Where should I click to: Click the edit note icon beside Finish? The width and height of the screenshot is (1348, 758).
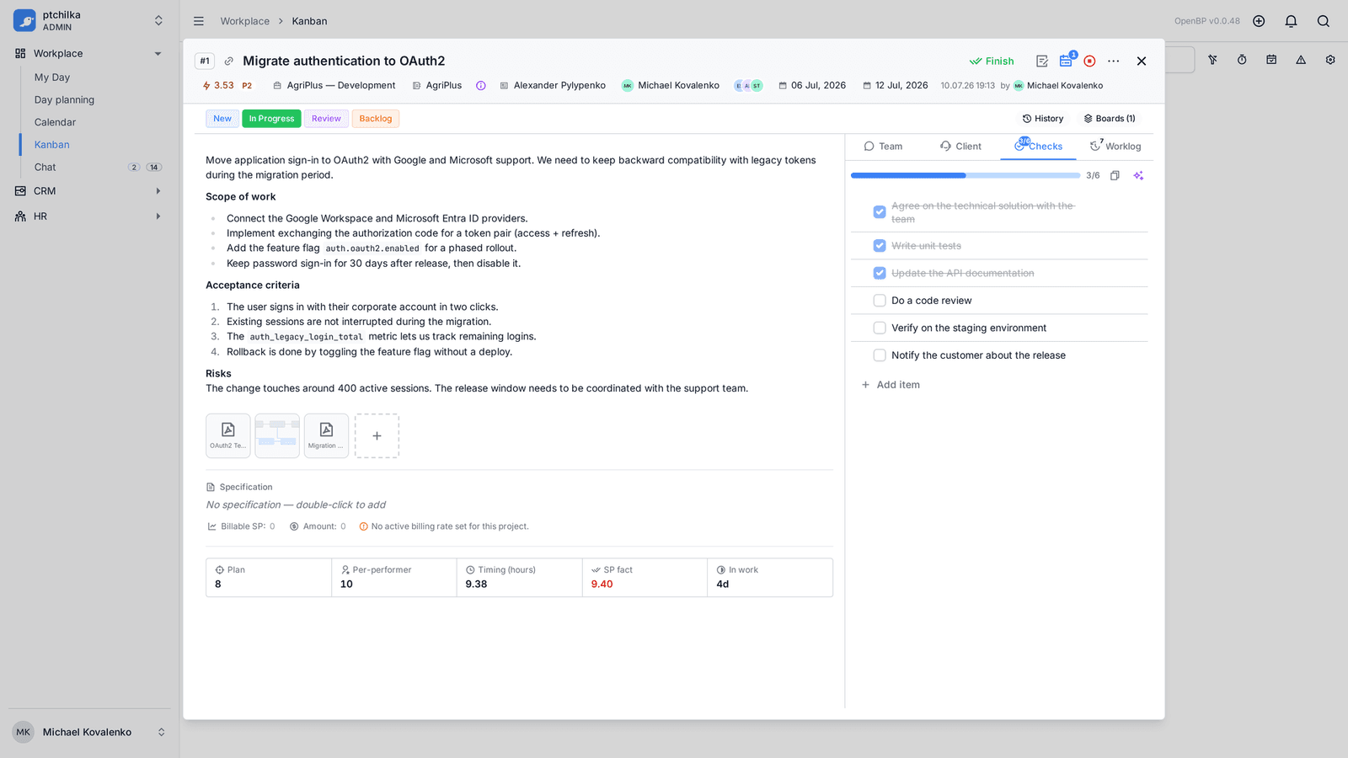1042,61
